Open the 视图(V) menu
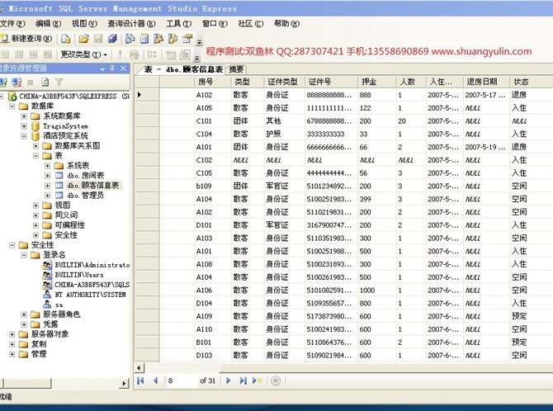Image resolution: width=553 pixels, height=411 pixels. pos(84,24)
